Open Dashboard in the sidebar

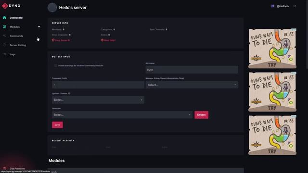[x=16, y=18]
